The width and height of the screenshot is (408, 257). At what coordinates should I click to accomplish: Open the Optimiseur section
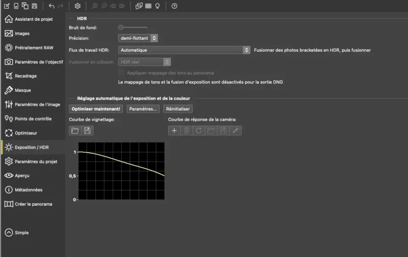point(33,133)
